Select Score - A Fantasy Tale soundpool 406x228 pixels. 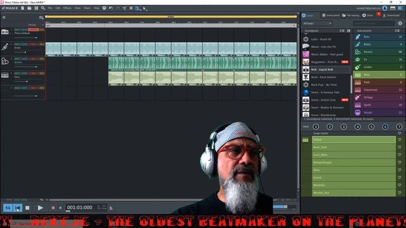[x=326, y=92]
